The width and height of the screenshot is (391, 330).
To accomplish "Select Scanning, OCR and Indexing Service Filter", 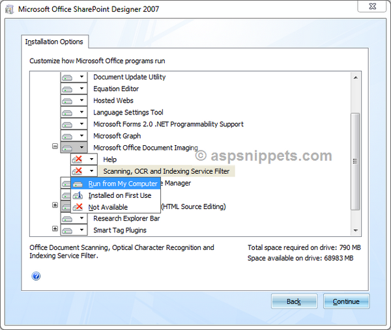I will coord(166,171).
